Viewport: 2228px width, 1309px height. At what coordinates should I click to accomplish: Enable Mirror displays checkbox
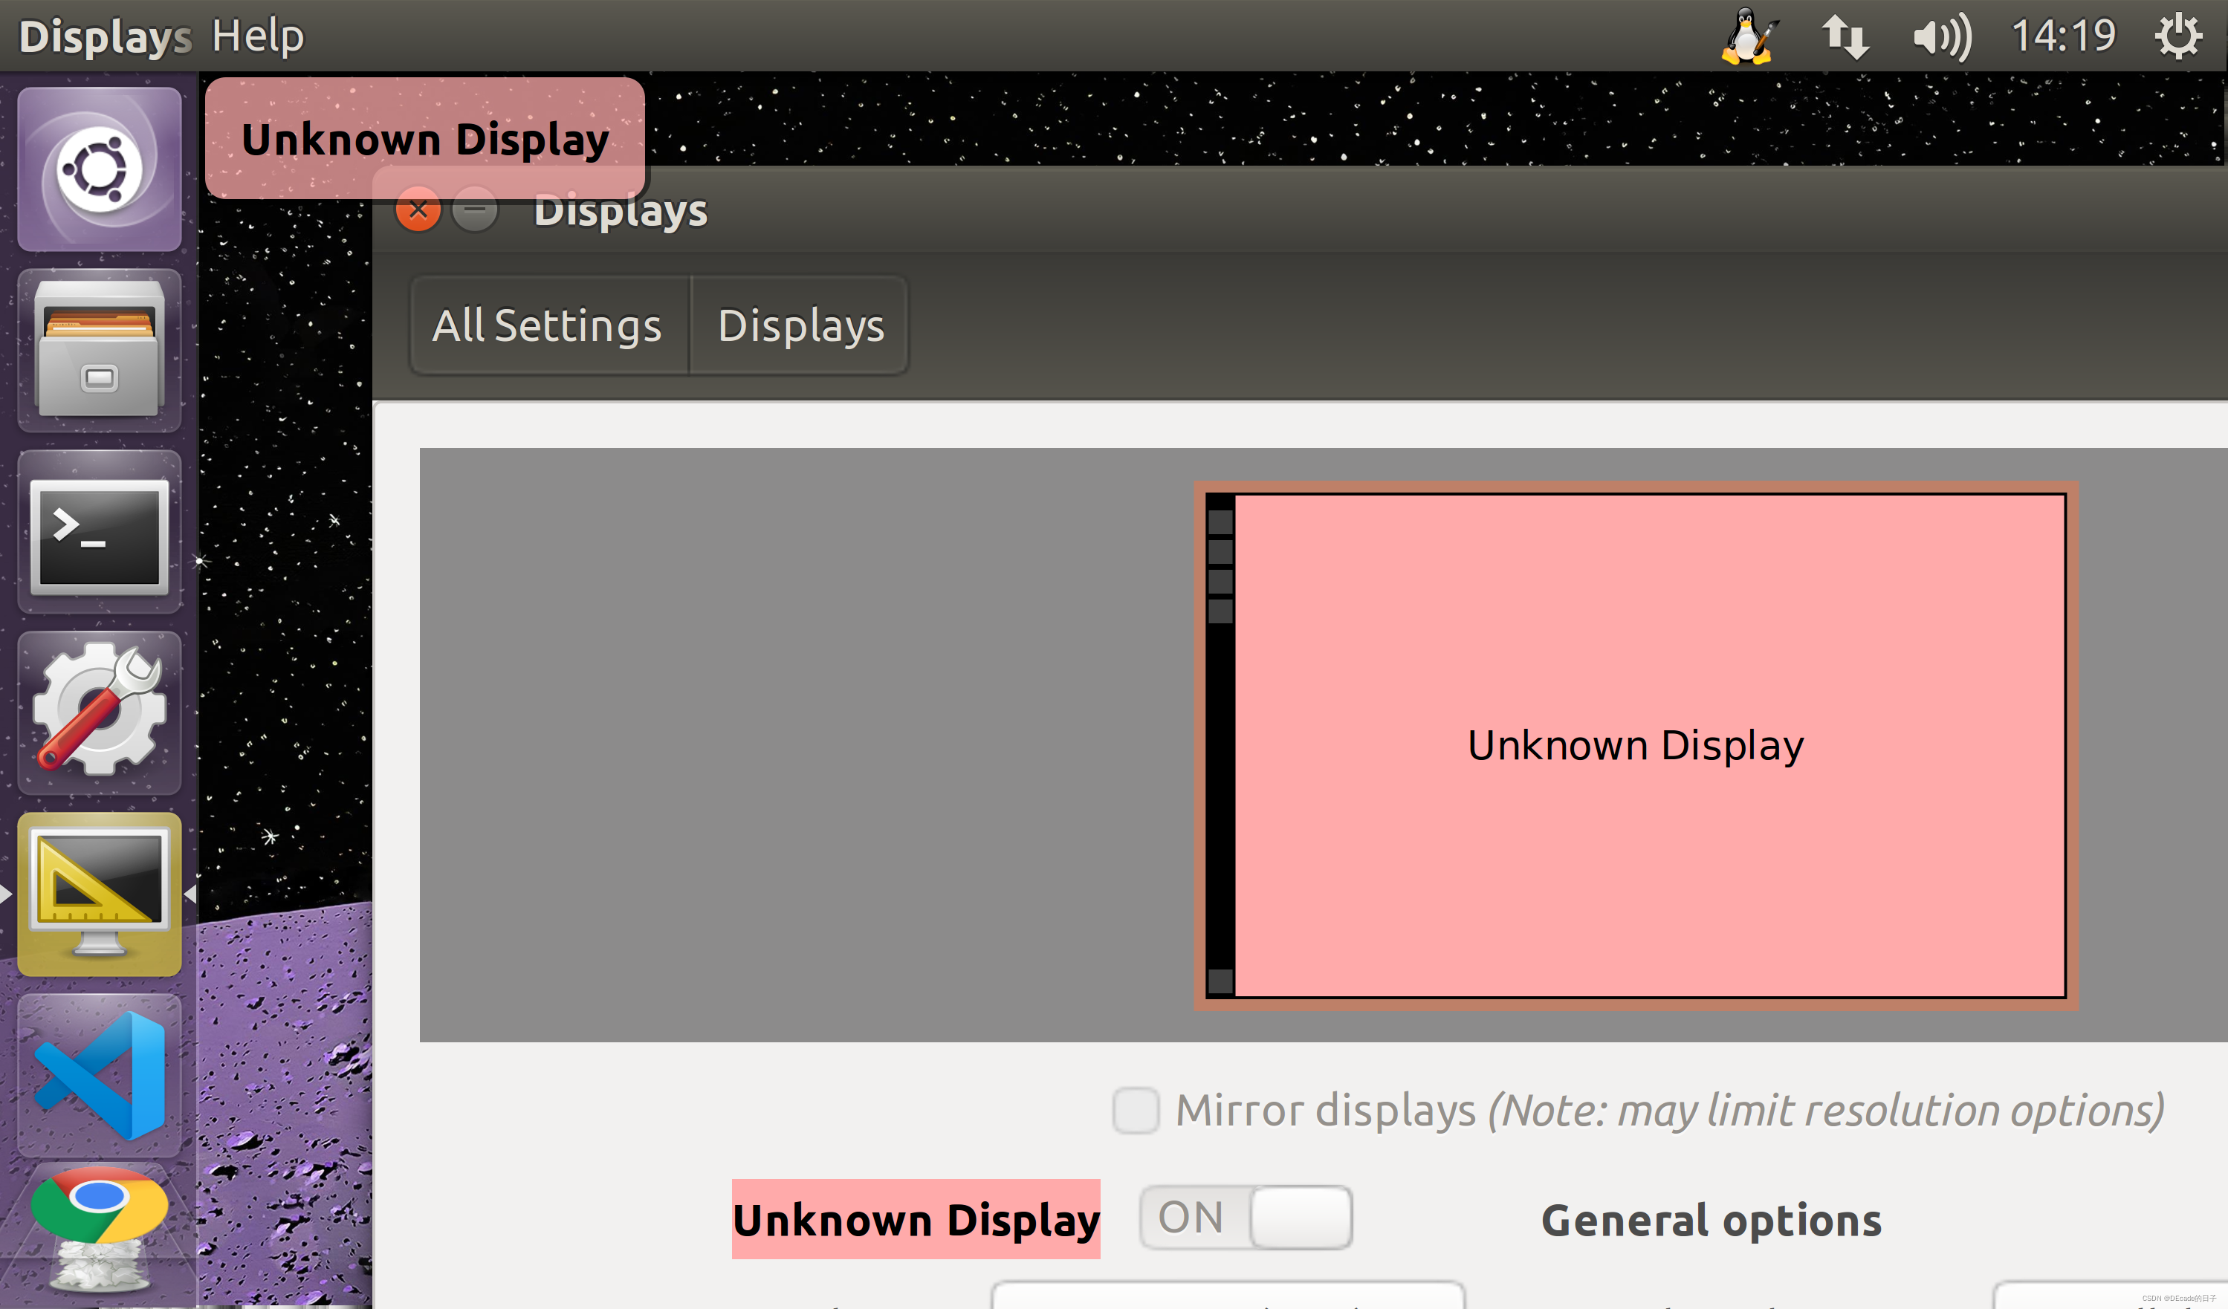point(1136,1110)
